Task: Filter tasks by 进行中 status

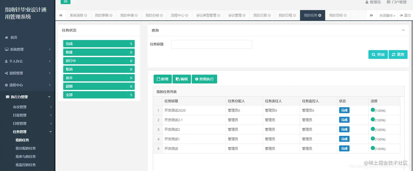Action: (x=99, y=61)
